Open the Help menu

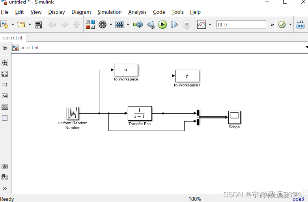pyautogui.click(x=195, y=12)
